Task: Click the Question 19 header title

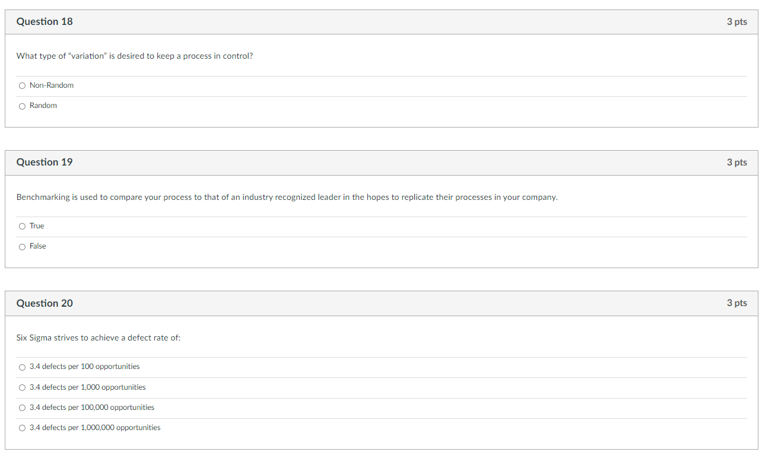Action: point(45,162)
